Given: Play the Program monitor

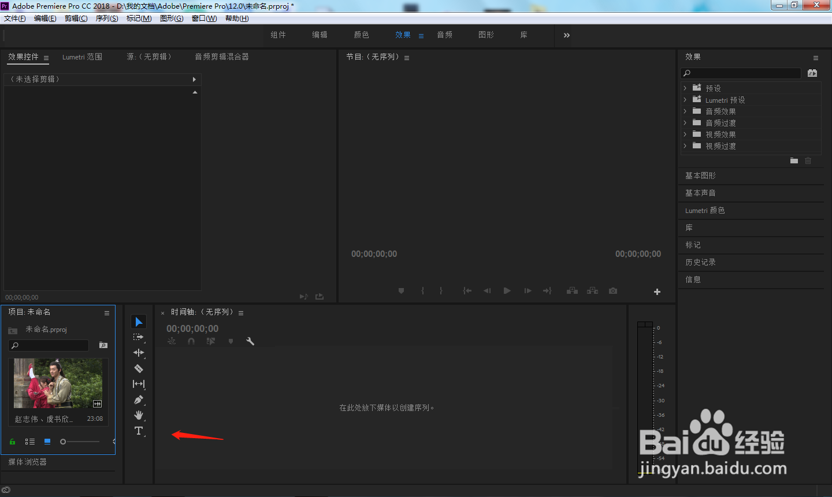Looking at the screenshot, I should (507, 291).
